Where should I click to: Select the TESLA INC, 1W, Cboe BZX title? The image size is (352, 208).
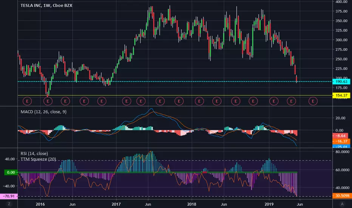tap(46, 5)
